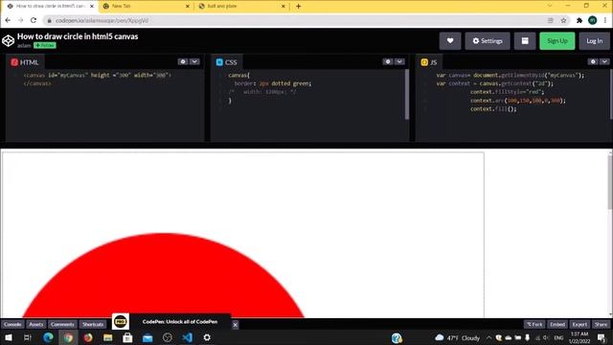Click the heart love button

click(x=450, y=40)
